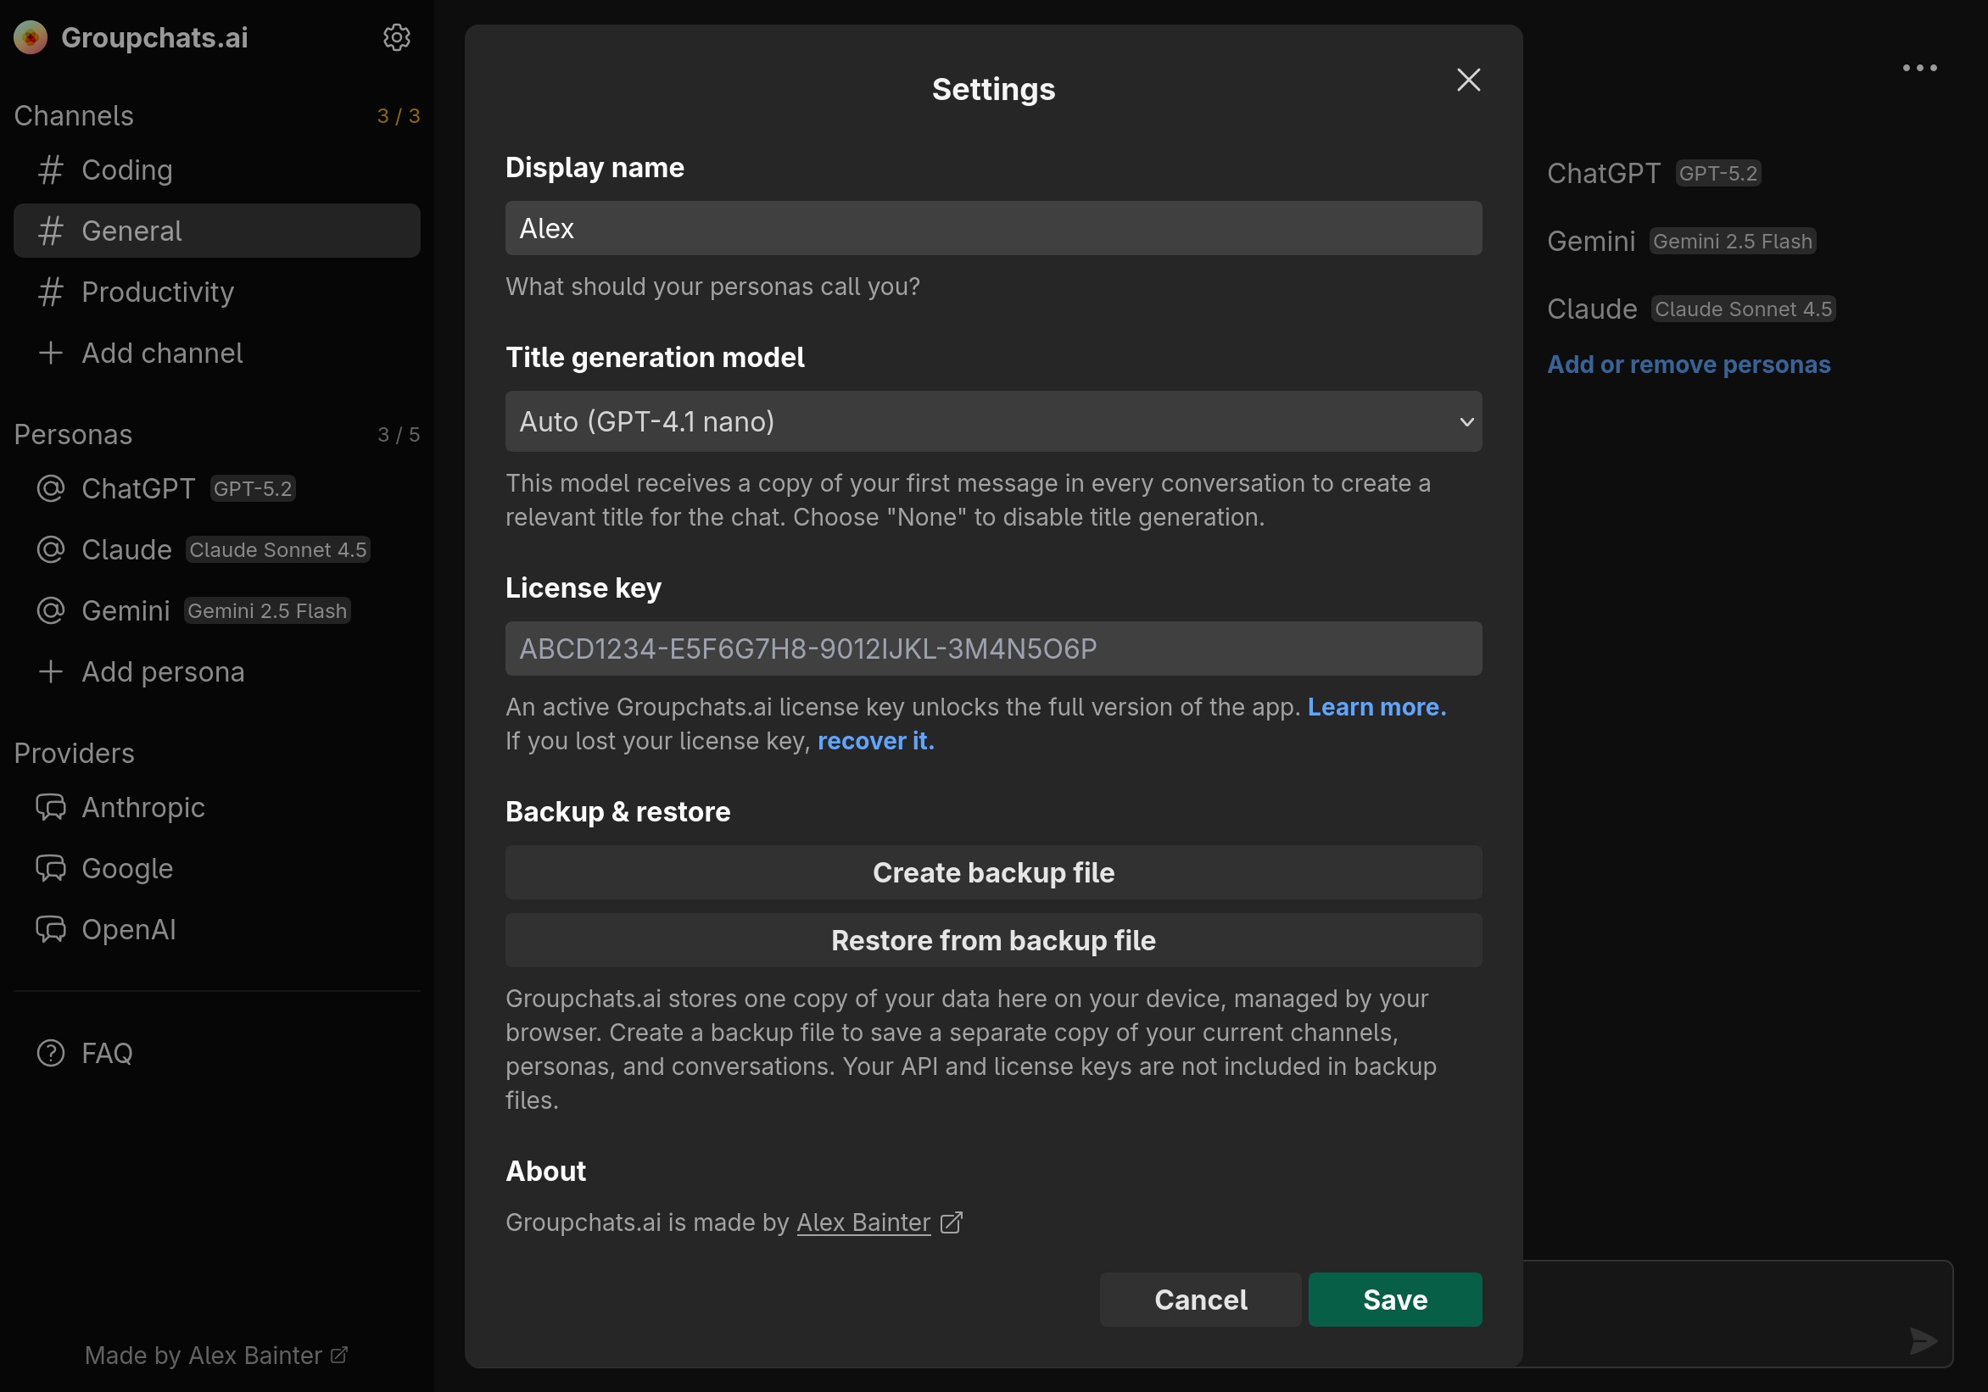The width and height of the screenshot is (1988, 1392).
Task: Click the FAQ question mark icon
Action: tap(51, 1053)
